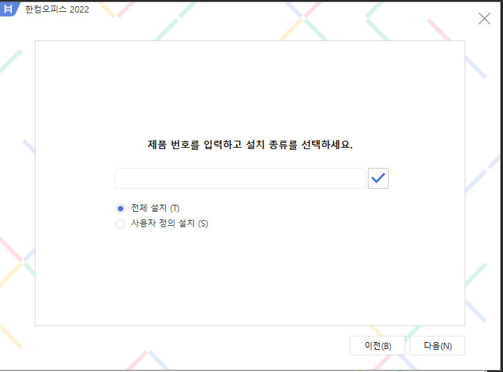Click the 한컴오피스 2022 title text
503x372 pixels.
56,10
